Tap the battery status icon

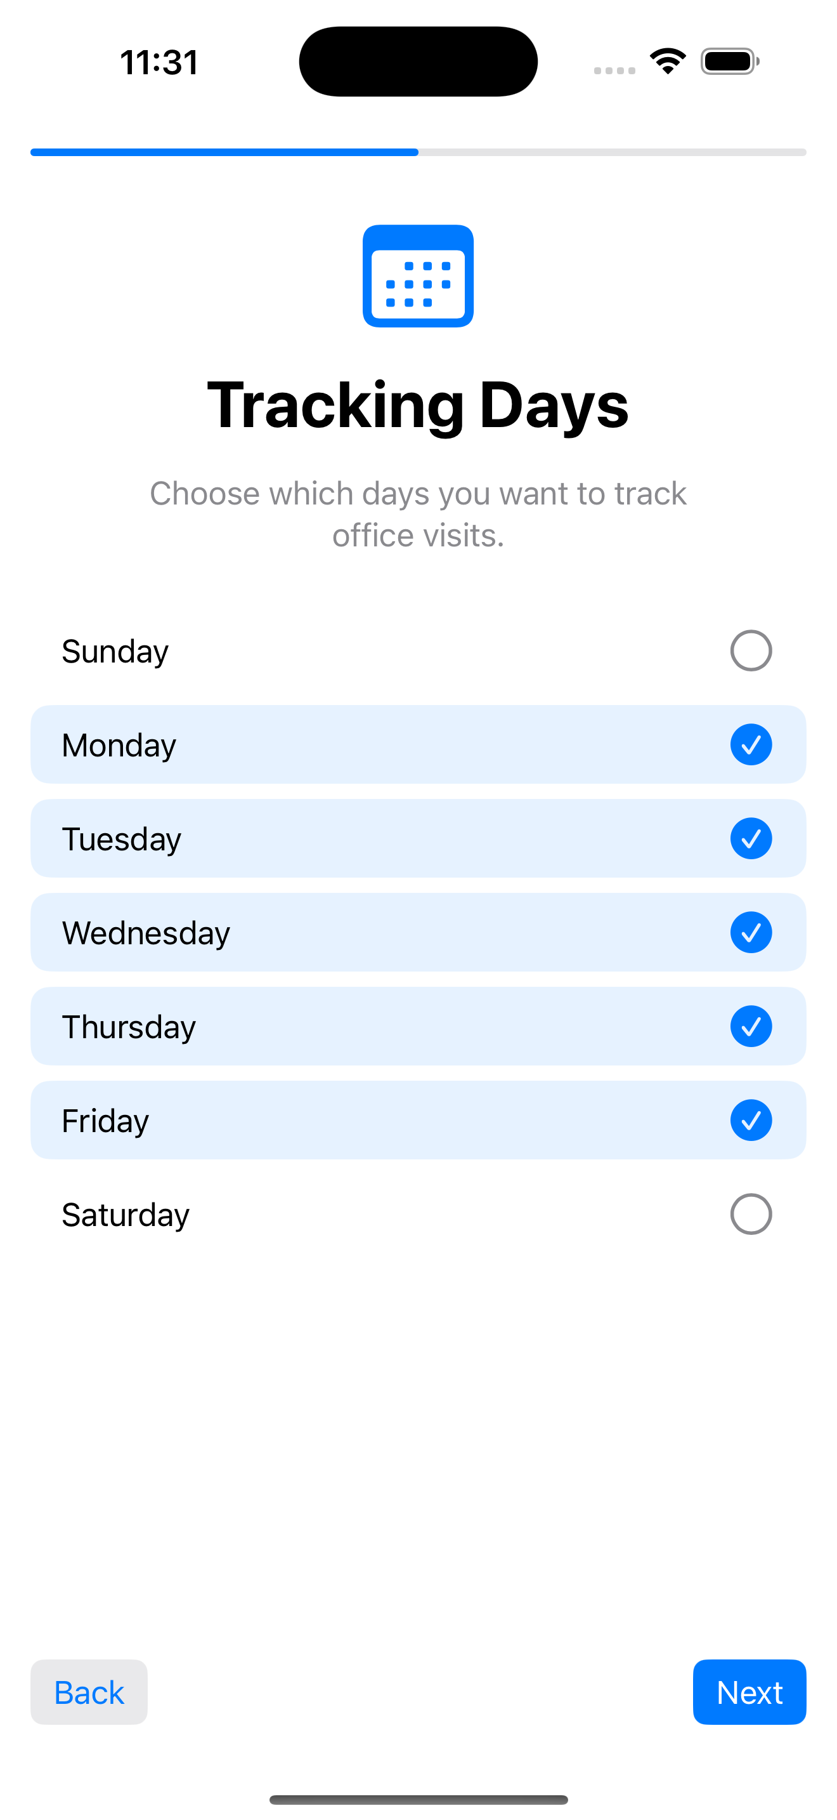click(730, 62)
